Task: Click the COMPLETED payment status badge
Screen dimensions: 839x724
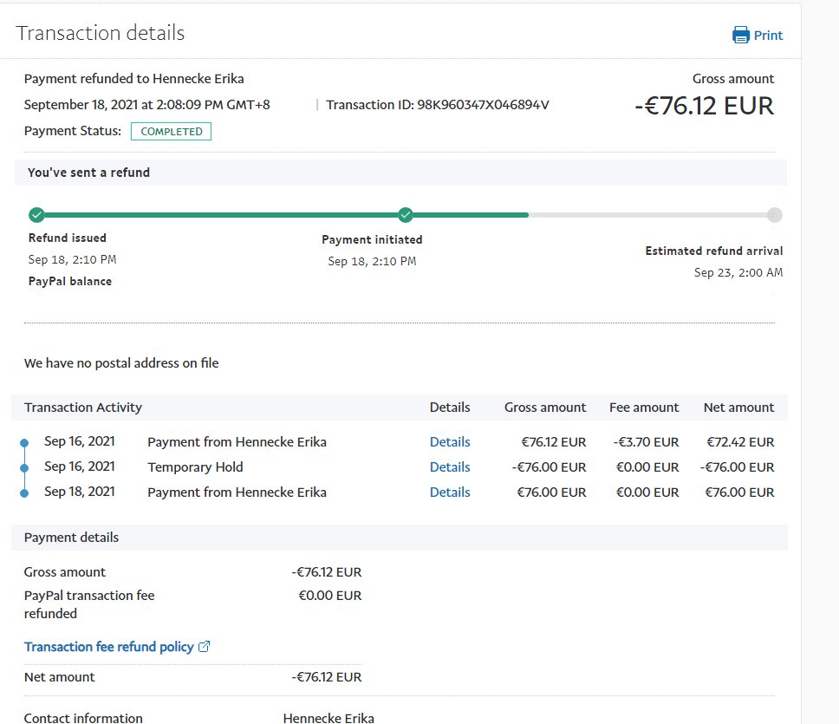Action: coord(171,132)
